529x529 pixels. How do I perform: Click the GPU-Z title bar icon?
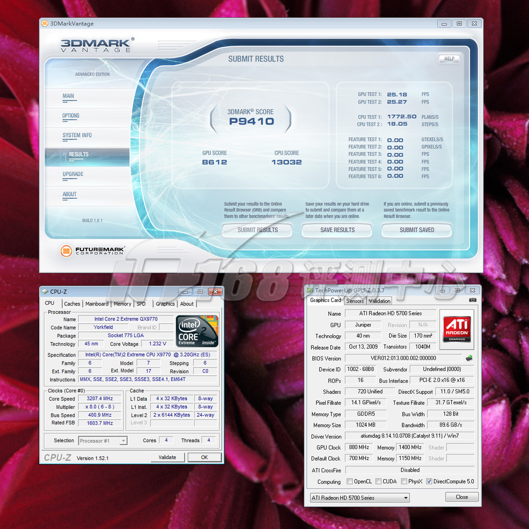click(x=310, y=290)
